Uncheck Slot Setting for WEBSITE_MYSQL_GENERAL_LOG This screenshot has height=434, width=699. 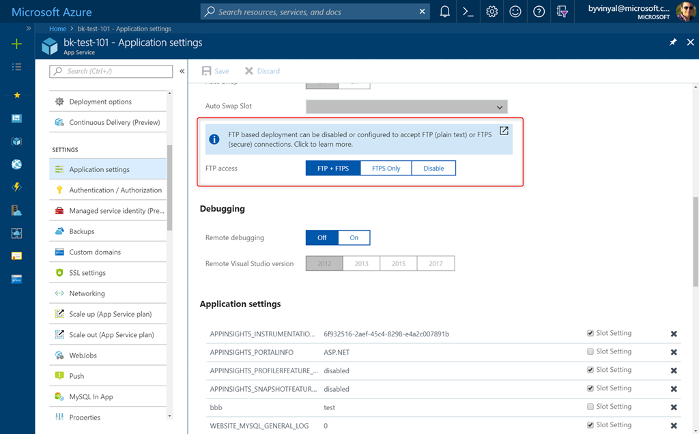coord(590,425)
